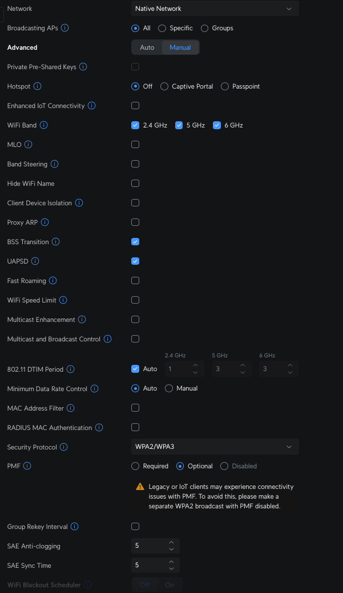Viewport: 343px width, 593px height.
Task: Uncheck the 6 GHz WiFi band
Action: 217,125
